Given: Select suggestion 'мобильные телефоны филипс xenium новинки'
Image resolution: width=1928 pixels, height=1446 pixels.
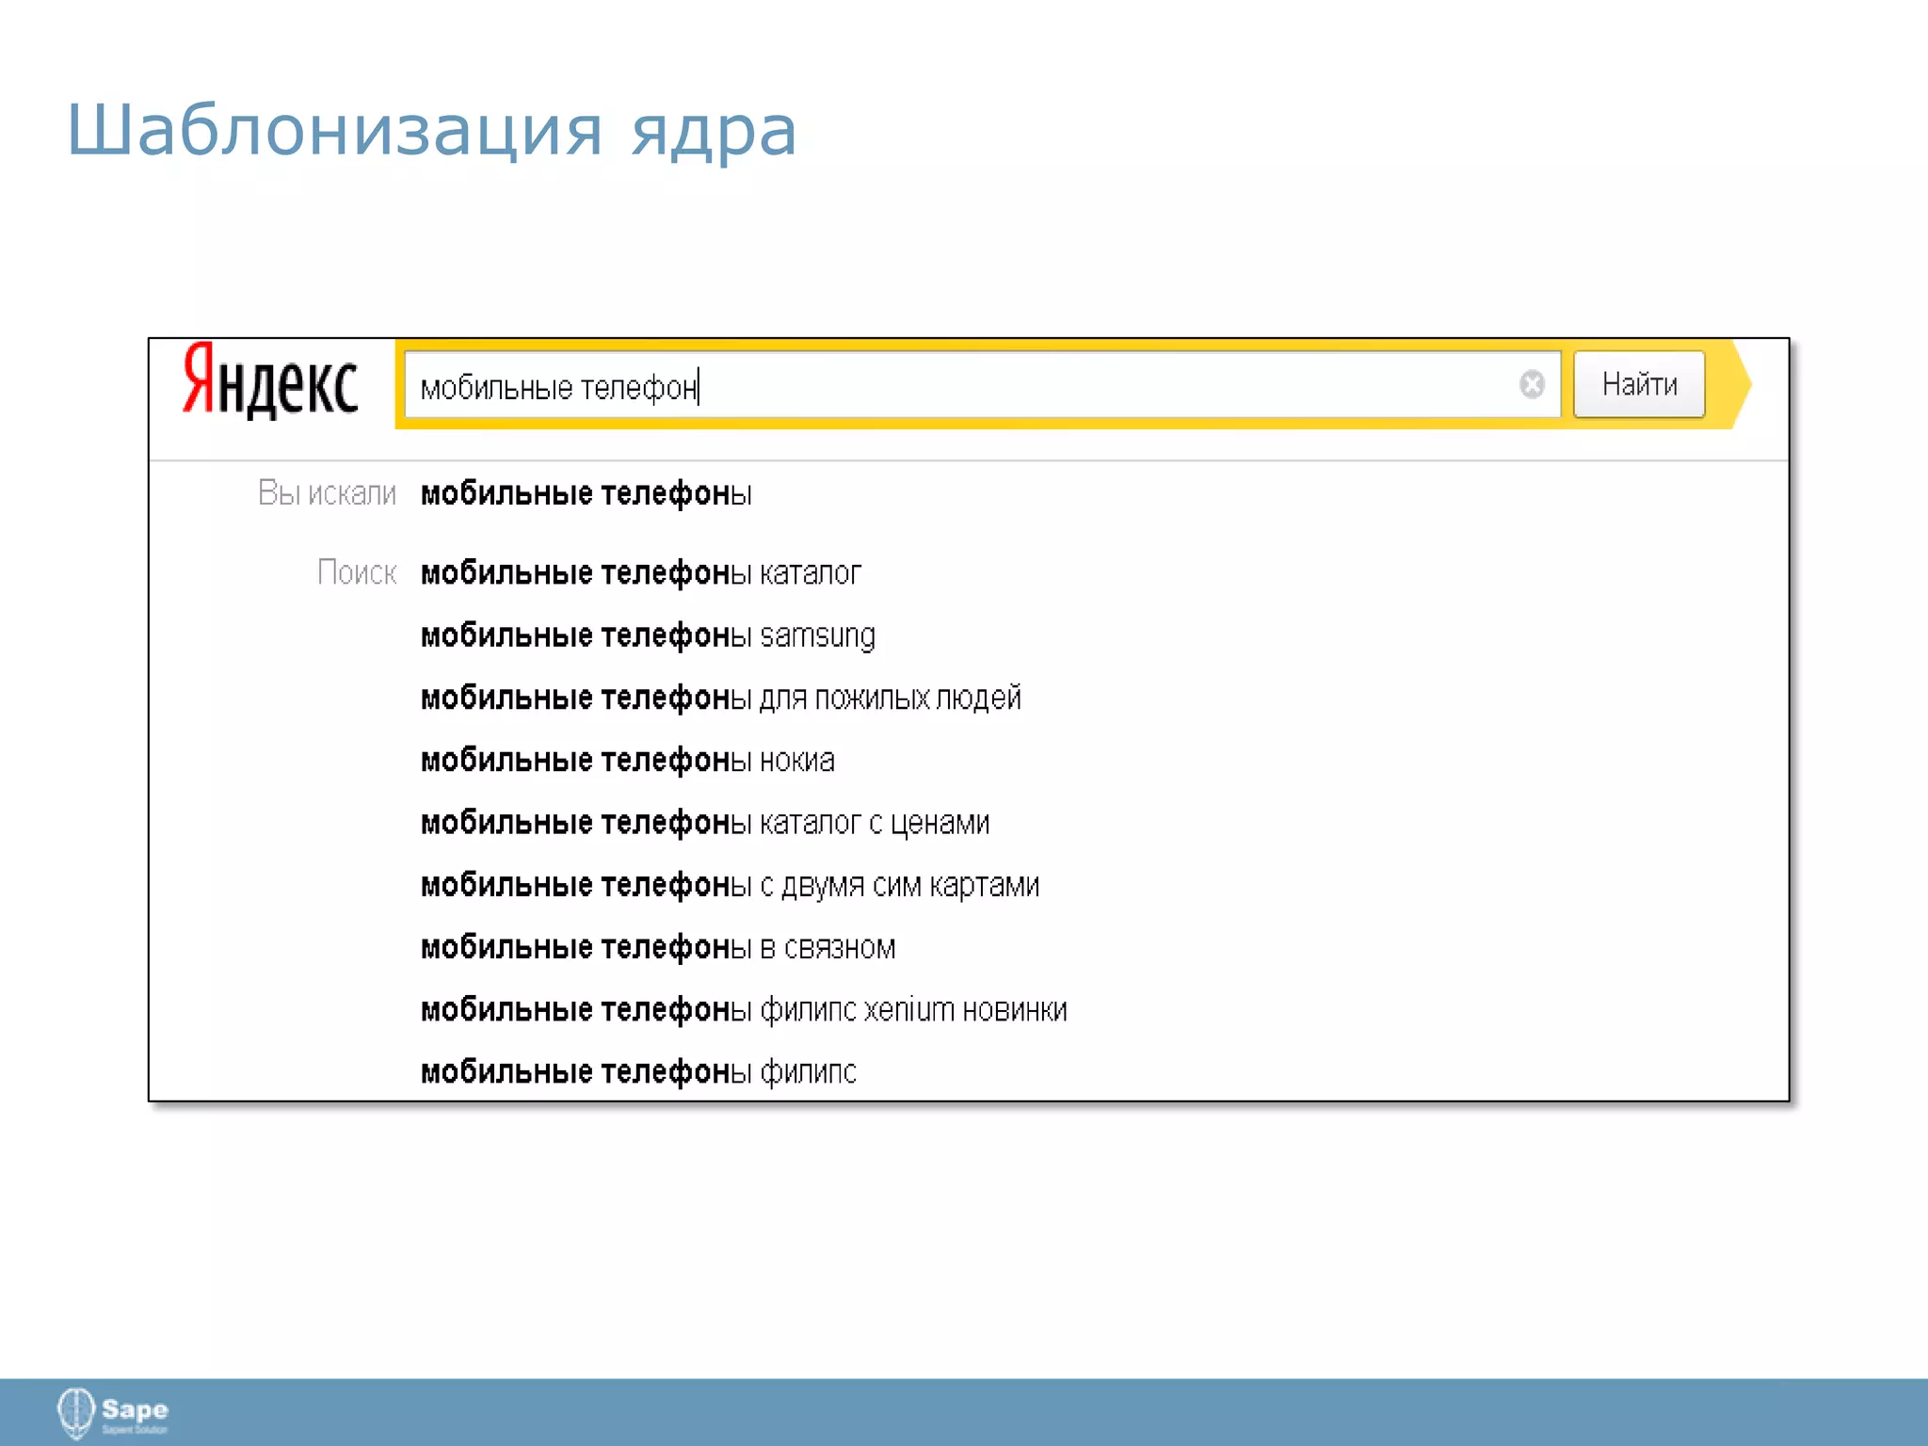Looking at the screenshot, I should tap(744, 1009).
